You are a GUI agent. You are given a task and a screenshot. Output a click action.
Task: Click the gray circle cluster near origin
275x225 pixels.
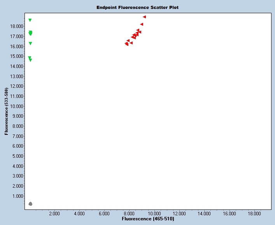click(x=30, y=204)
